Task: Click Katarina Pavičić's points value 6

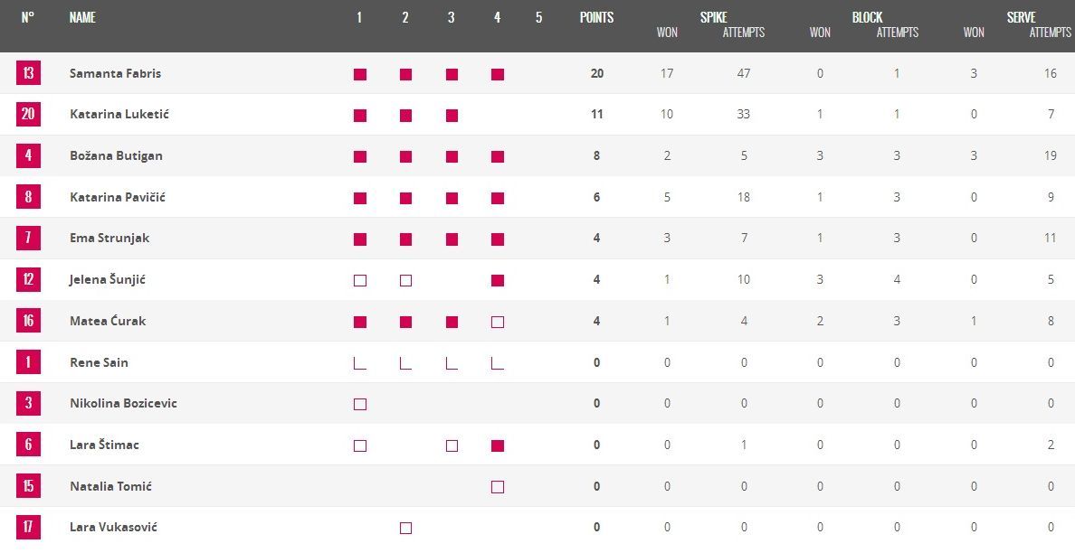Action: click(596, 197)
